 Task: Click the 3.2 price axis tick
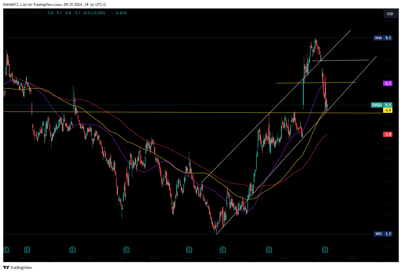point(388,158)
